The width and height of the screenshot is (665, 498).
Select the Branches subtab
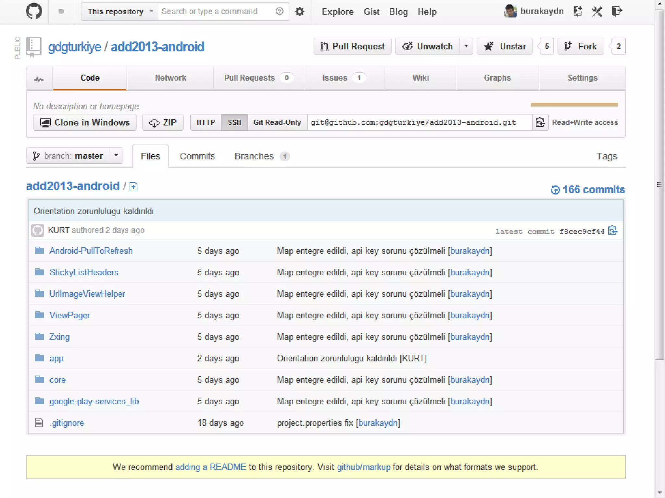[x=262, y=156]
